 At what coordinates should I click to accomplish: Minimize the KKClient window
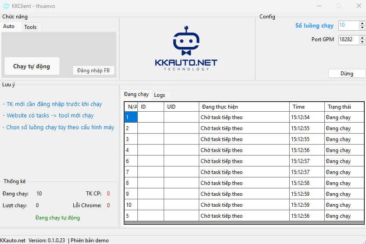(319, 6)
